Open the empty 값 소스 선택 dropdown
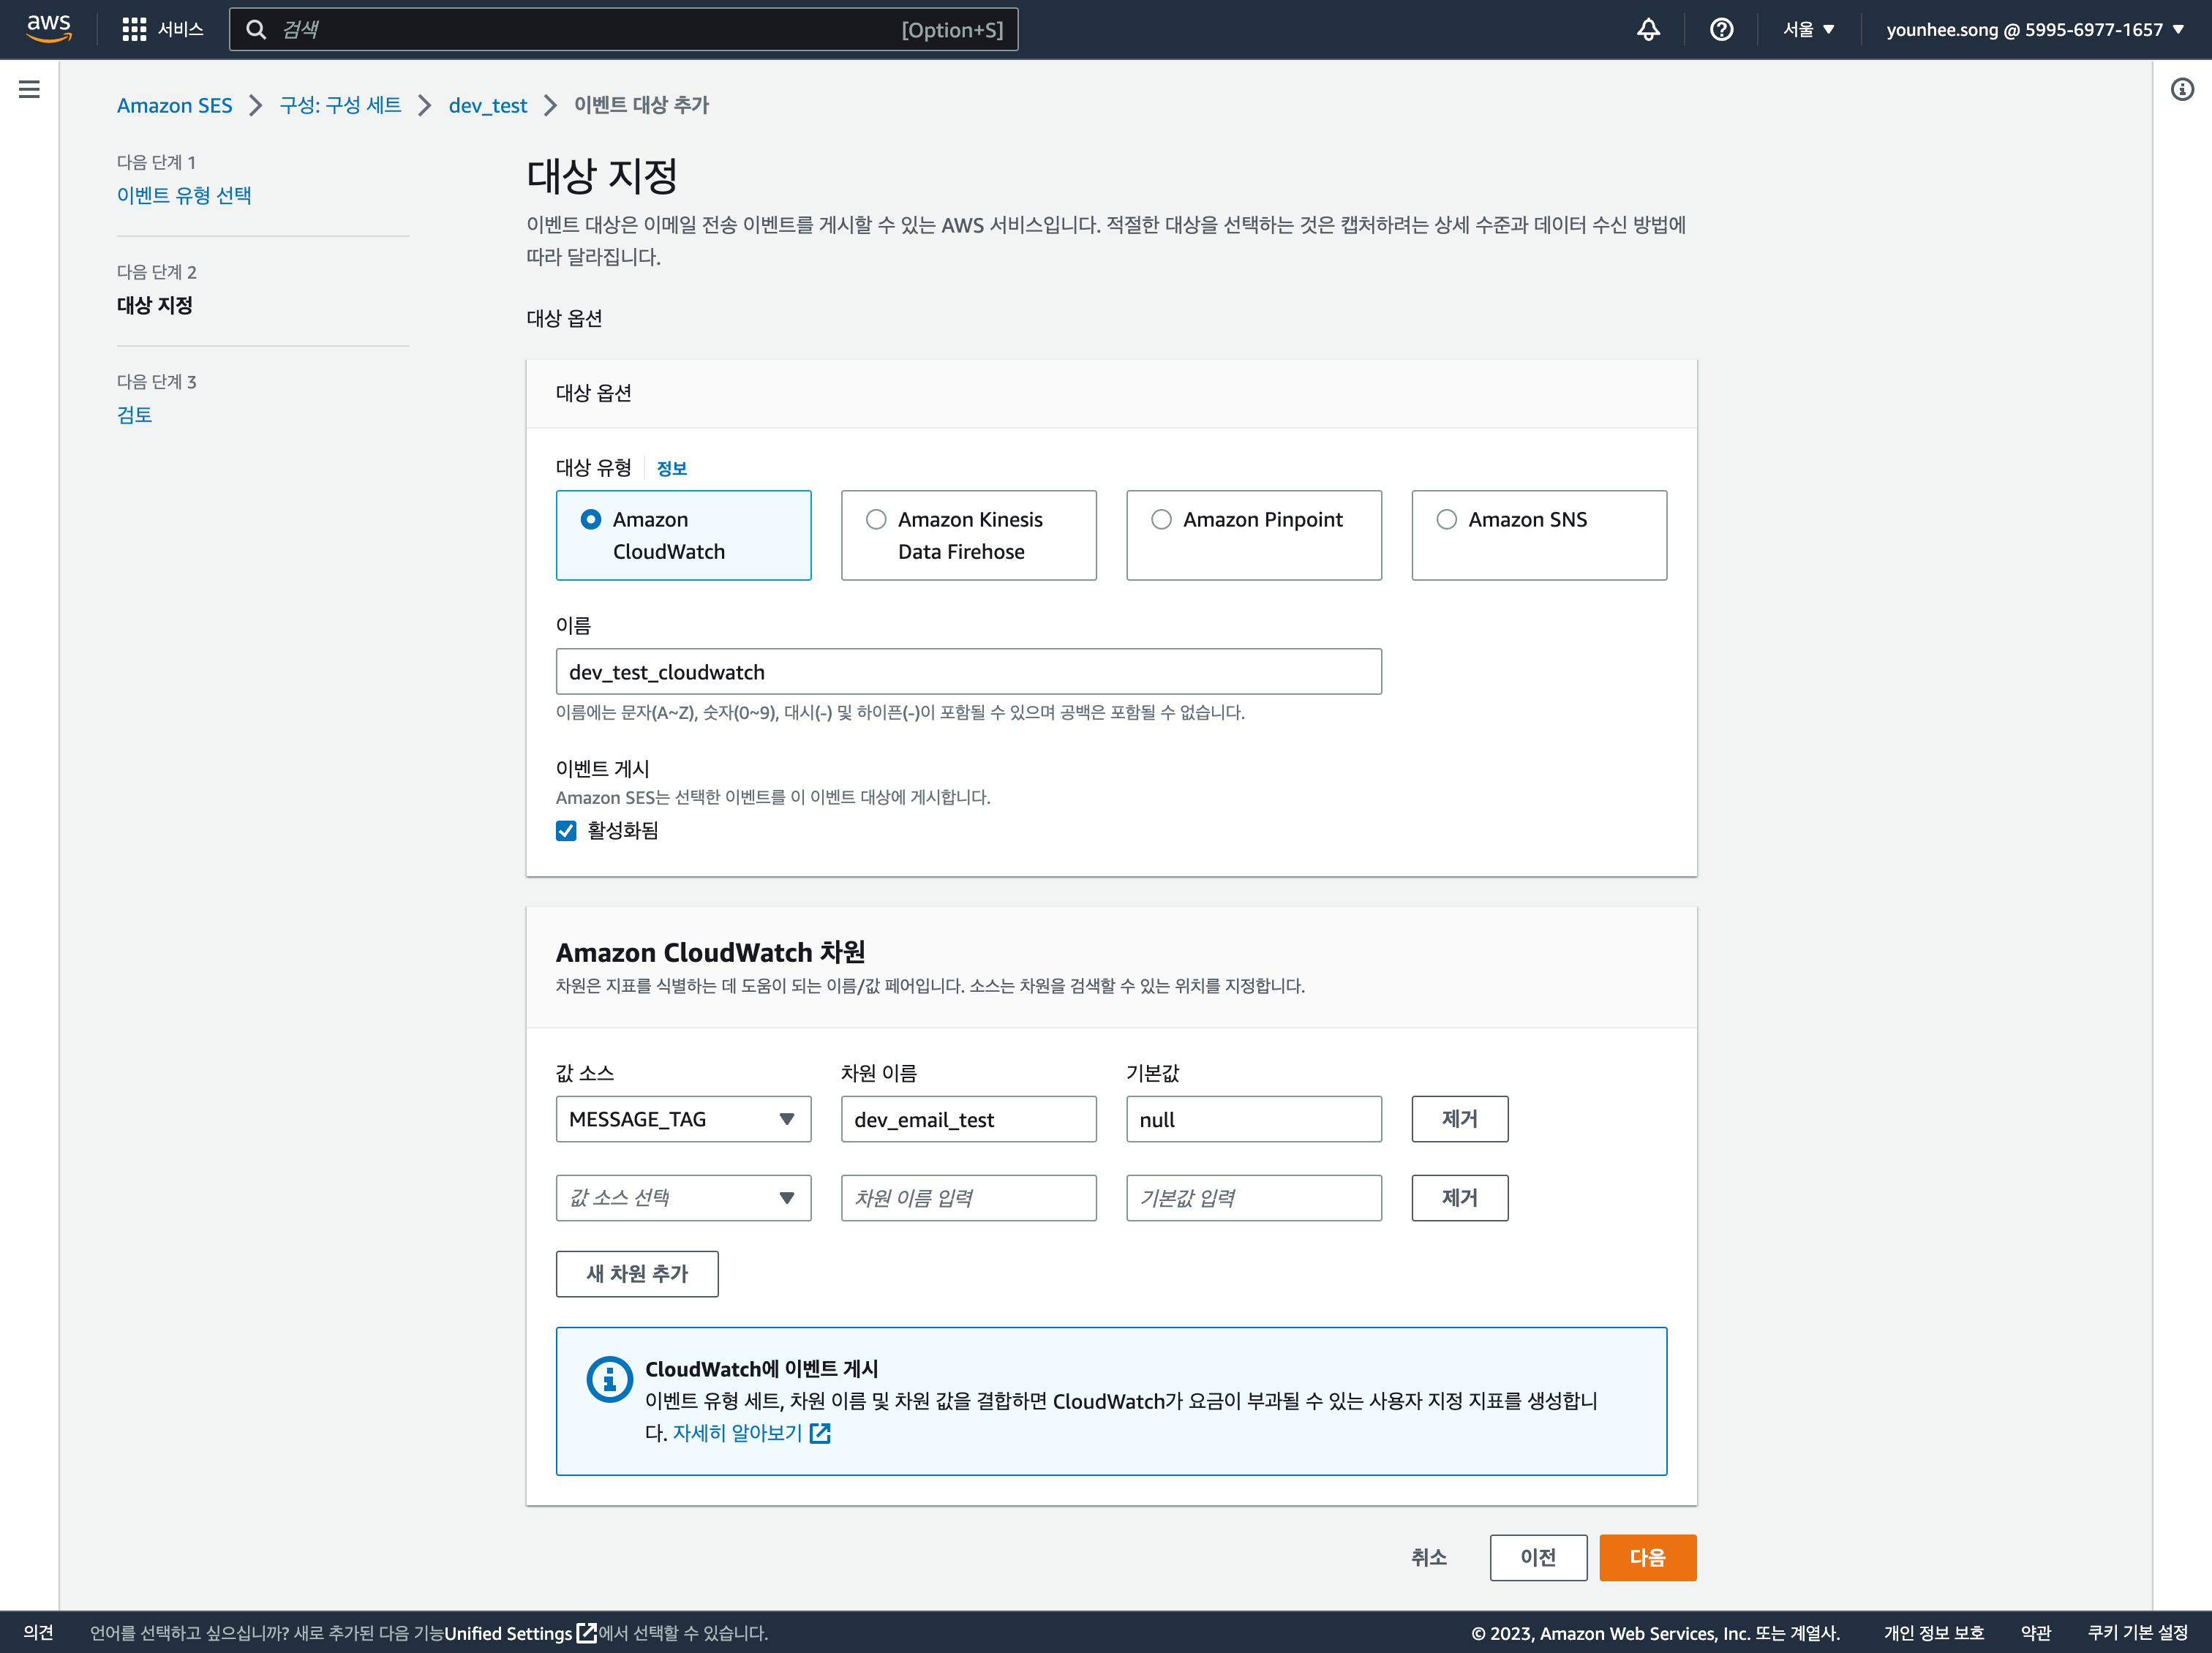The width and height of the screenshot is (2212, 1653). point(683,1197)
